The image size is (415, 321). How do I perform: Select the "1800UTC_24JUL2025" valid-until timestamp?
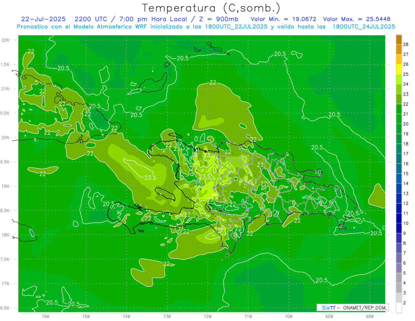pyautogui.click(x=364, y=27)
